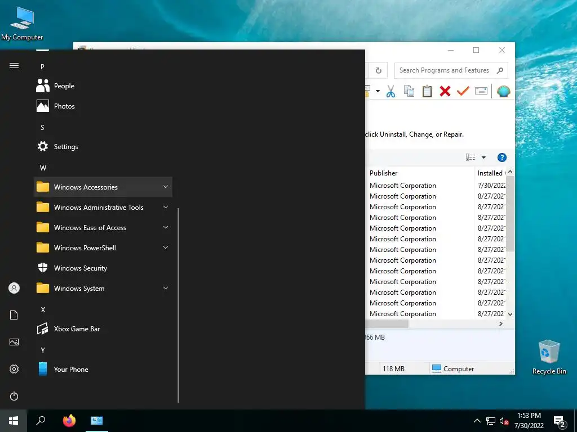The height and width of the screenshot is (432, 577).
Task: Jump to letter X section header
Action: tap(43, 310)
